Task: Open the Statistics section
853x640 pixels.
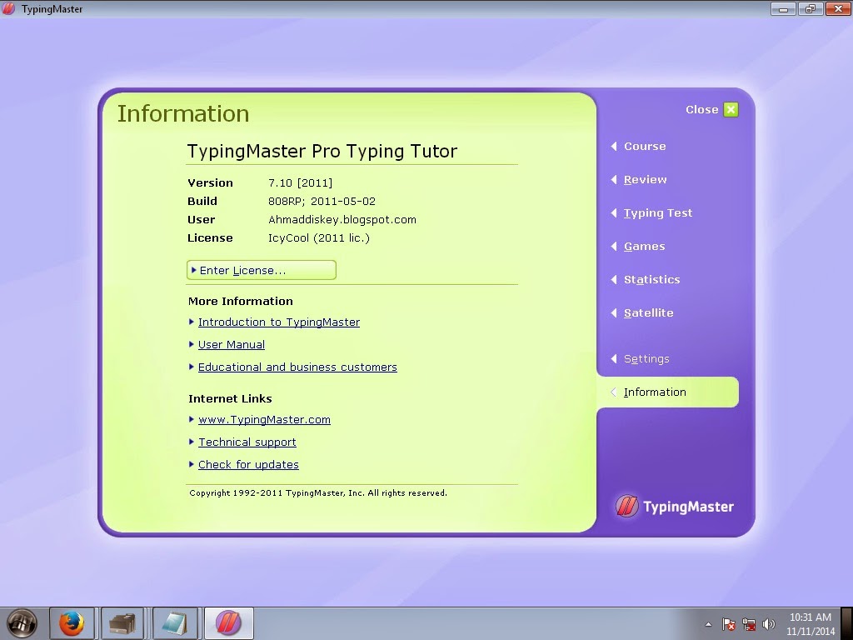Action: [x=651, y=279]
